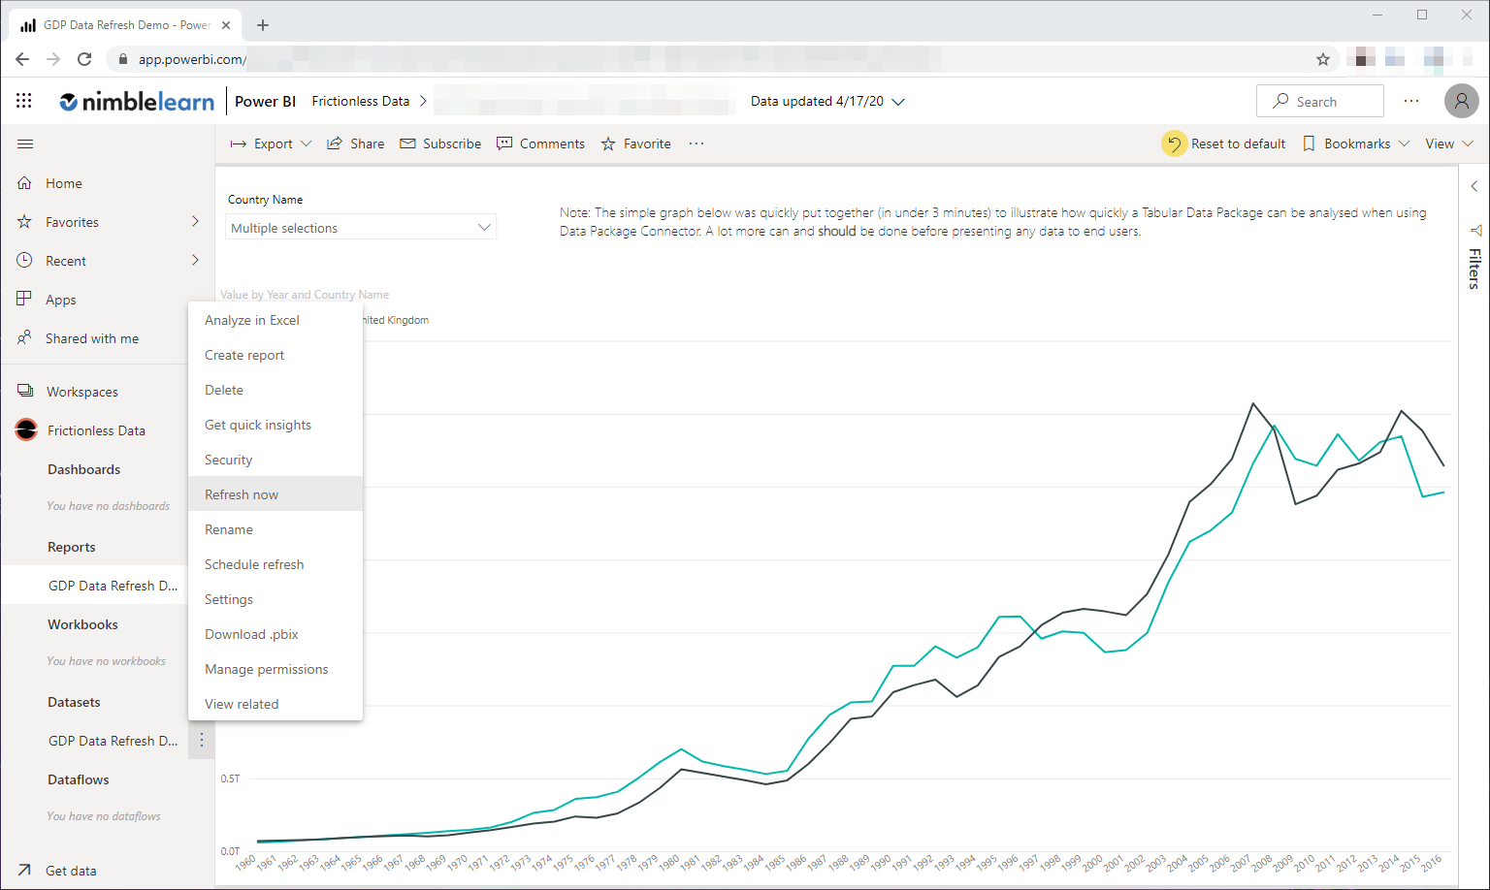Expand the Favorites sidebar chevron

point(195,222)
